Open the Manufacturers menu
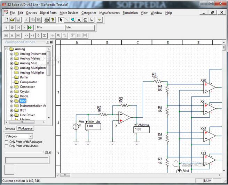The height and width of the screenshot is (185, 228). 109,13
